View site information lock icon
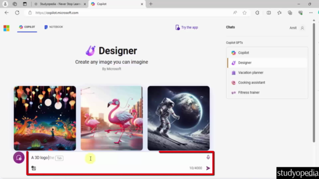Viewport: 319px width, 179px height. 30,12
